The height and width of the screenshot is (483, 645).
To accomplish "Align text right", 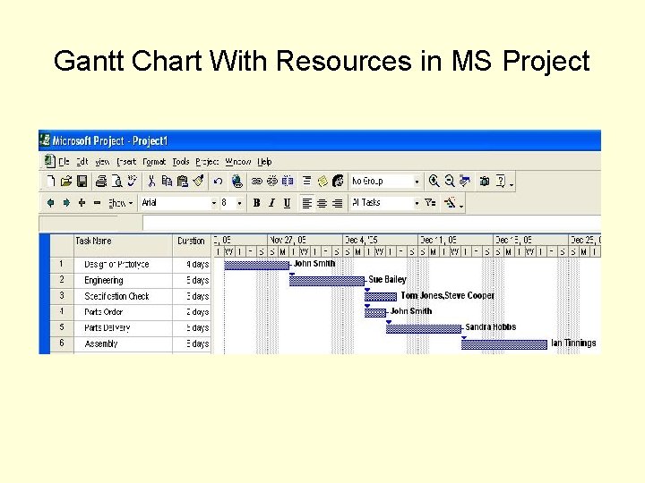I will [x=338, y=203].
